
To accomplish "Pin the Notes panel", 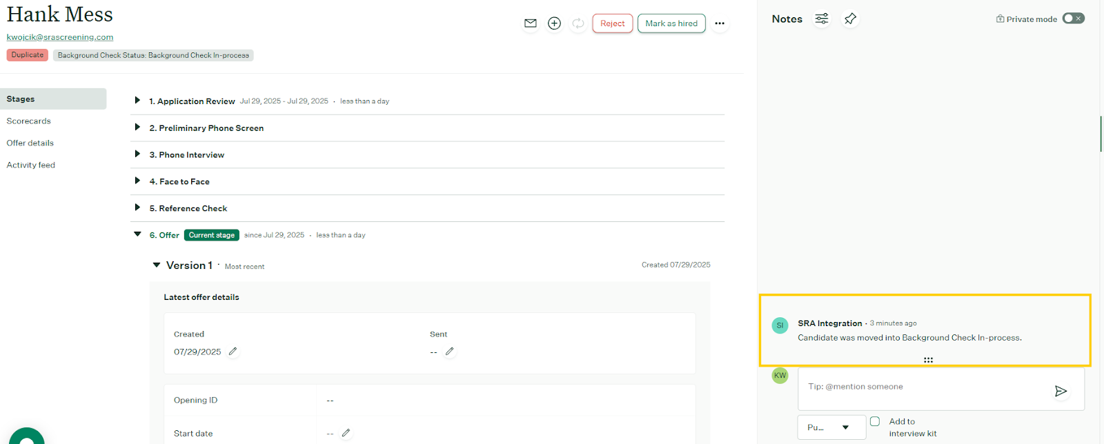I will 850,19.
